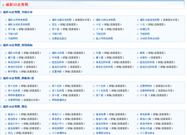The height and width of the screenshot is (135, 187).
Task: Click the 凹凸 link
Action: (10, 133)
